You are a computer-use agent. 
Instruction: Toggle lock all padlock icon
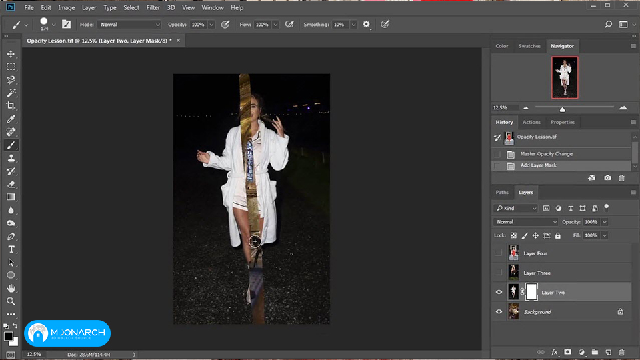click(x=558, y=235)
